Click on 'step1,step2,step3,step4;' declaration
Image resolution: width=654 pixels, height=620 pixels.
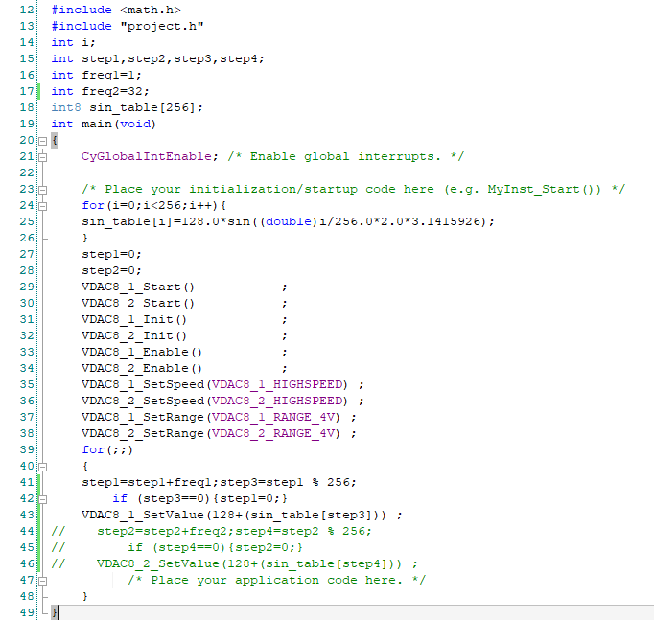[x=174, y=59]
